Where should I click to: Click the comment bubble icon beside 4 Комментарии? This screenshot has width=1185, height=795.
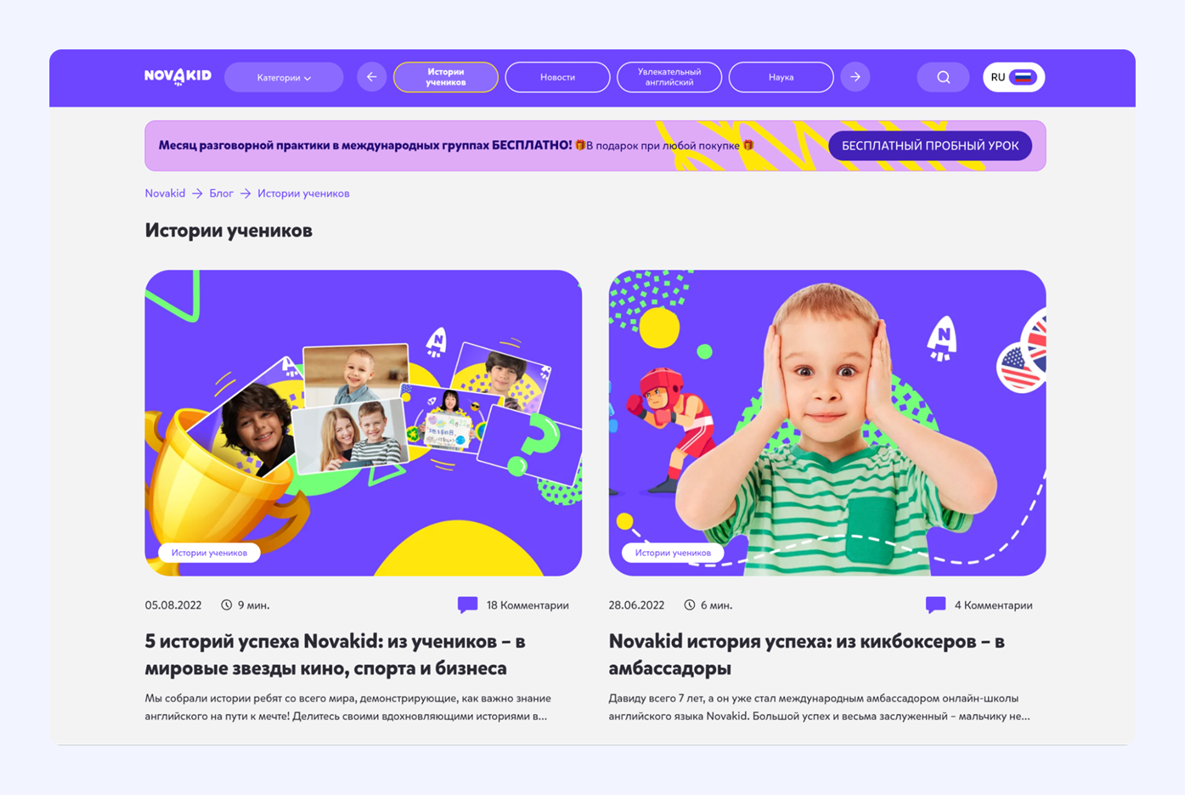(x=936, y=604)
